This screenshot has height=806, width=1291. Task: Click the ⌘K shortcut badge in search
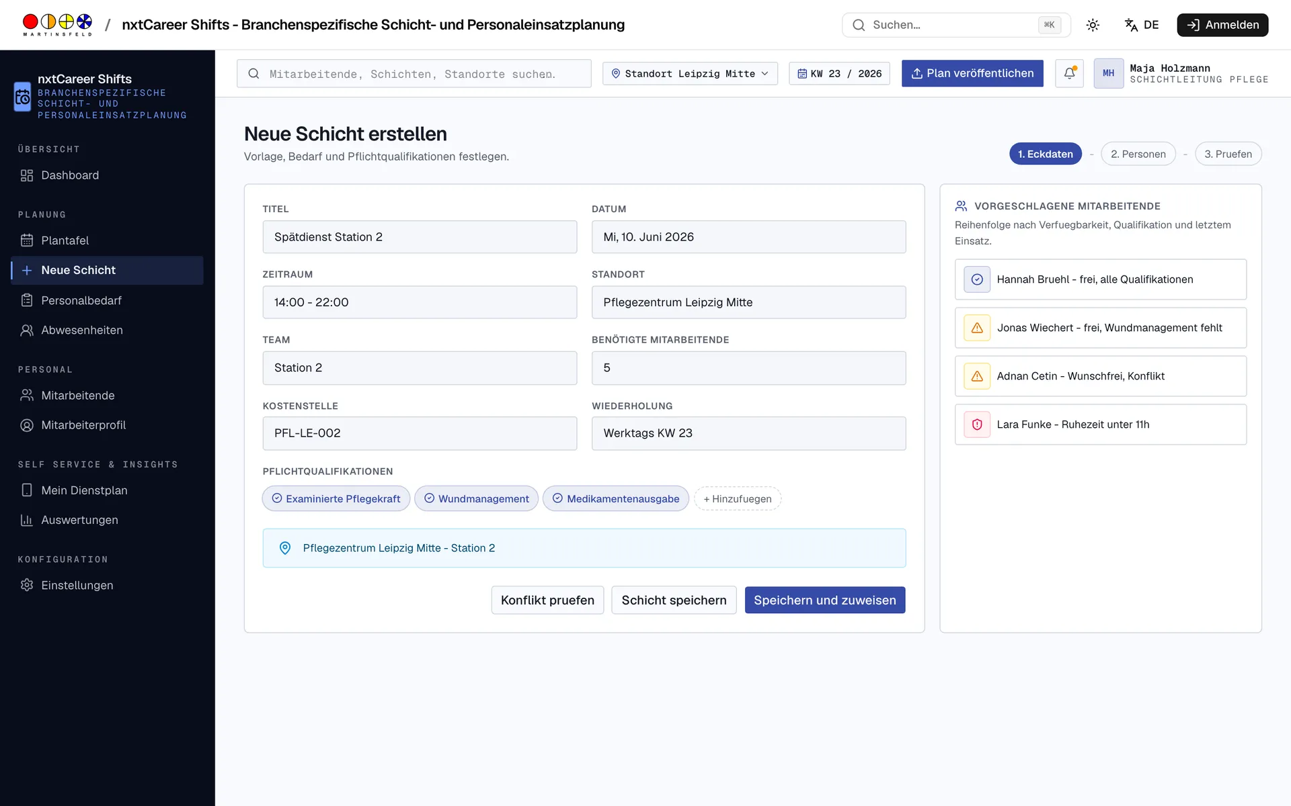[x=1049, y=25]
